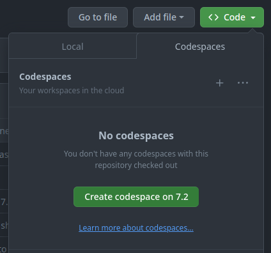Click the 'No codespaces' heading text
This screenshot has width=271, height=253.
click(136, 135)
